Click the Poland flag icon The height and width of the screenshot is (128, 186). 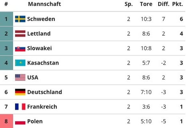[x=20, y=121]
